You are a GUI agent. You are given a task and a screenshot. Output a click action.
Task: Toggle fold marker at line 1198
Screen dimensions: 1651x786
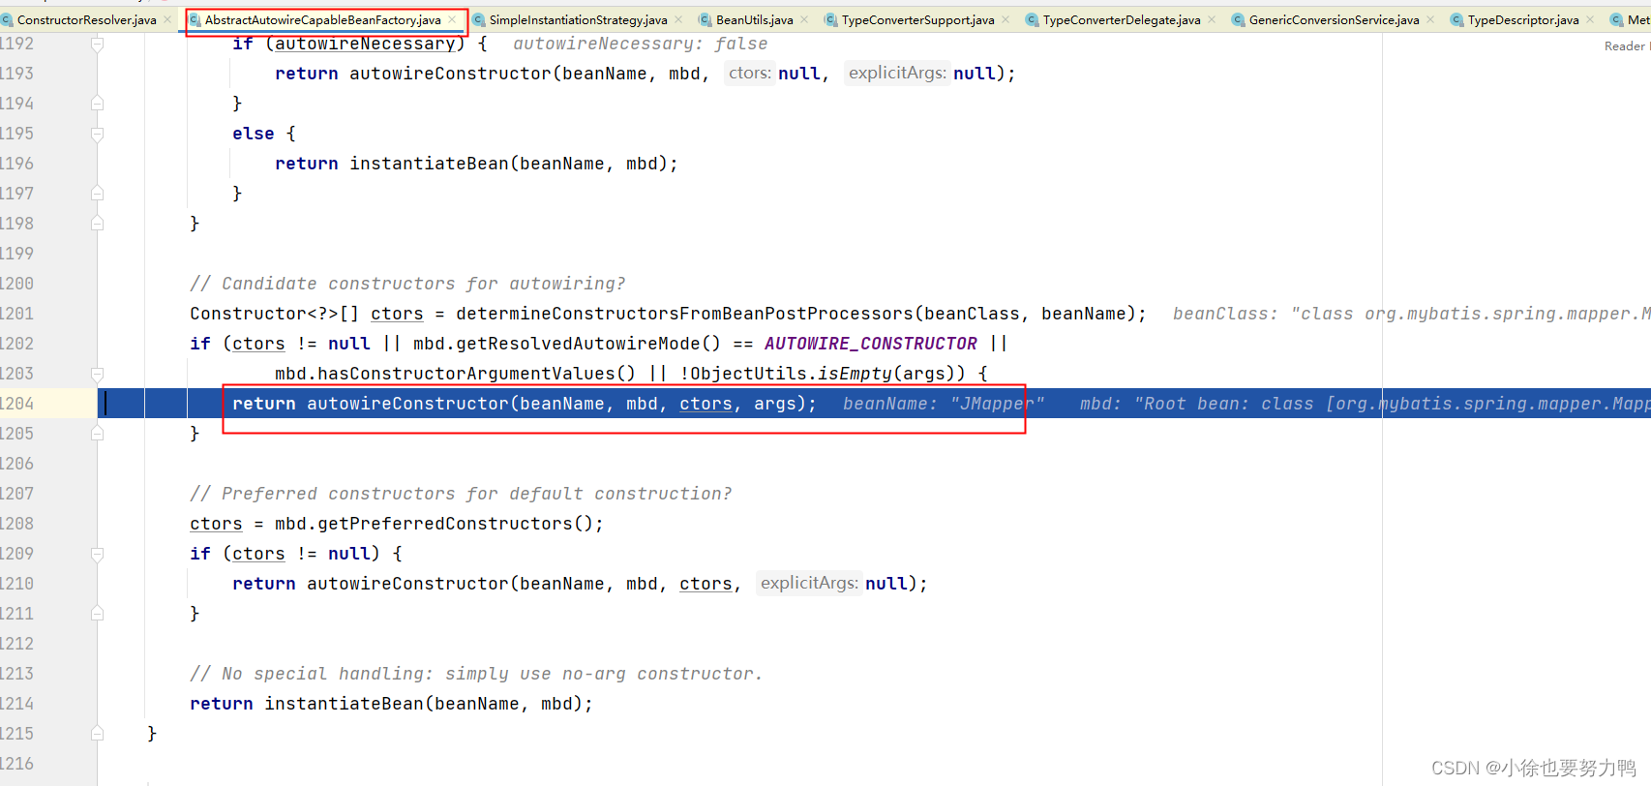click(97, 223)
